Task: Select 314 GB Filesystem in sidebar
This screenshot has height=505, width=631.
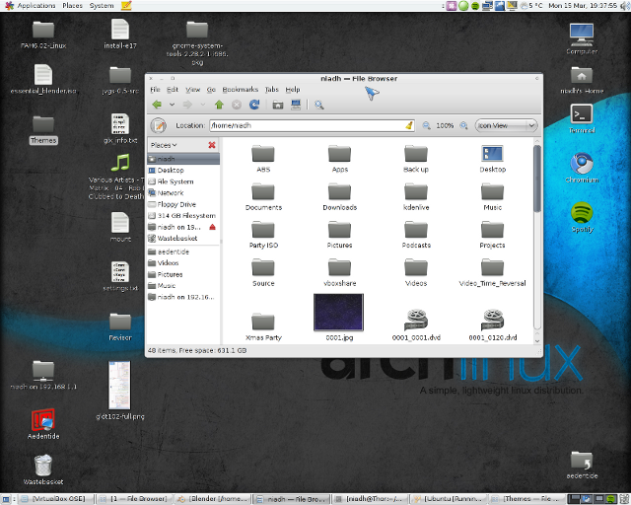Action: (x=183, y=215)
